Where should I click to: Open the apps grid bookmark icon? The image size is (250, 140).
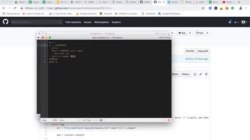(4, 14)
